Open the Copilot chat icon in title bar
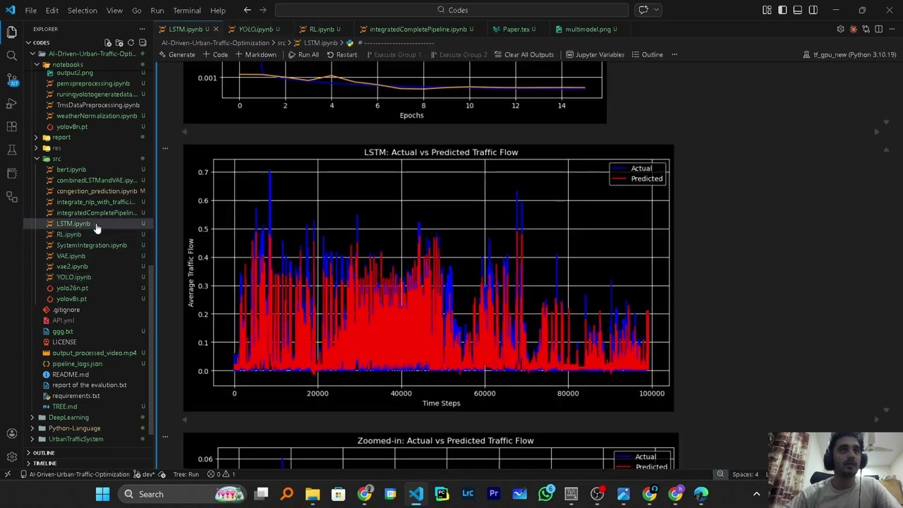This screenshot has width=903, height=508. point(643,10)
